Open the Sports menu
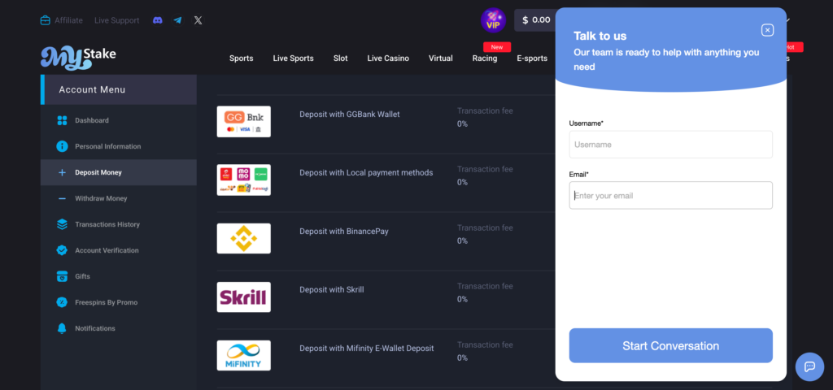 (241, 58)
